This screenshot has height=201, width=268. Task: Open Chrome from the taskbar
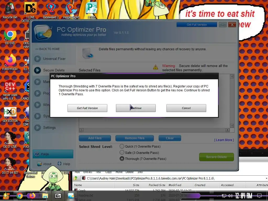(19, 196)
